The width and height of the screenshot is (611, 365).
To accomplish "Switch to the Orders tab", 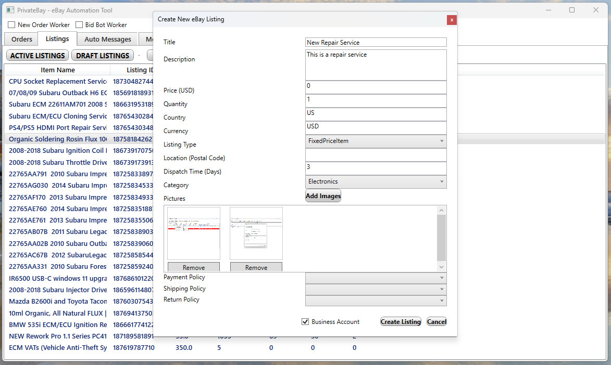I will click(x=22, y=40).
